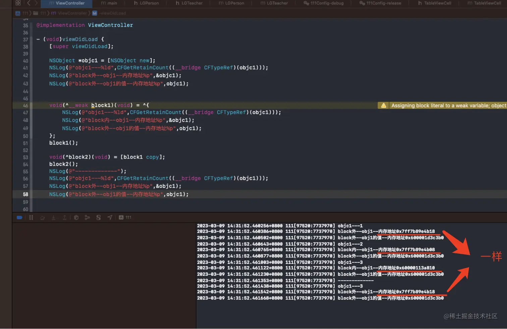This screenshot has height=329, width=507.
Task: Open the -viewDidLoad method jump menu
Action: click(x=109, y=13)
